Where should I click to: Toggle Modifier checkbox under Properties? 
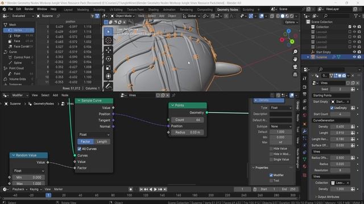tap(271, 175)
